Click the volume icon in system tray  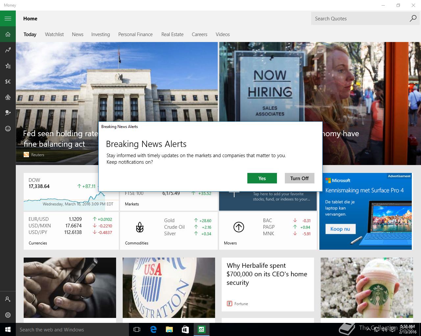(384, 329)
